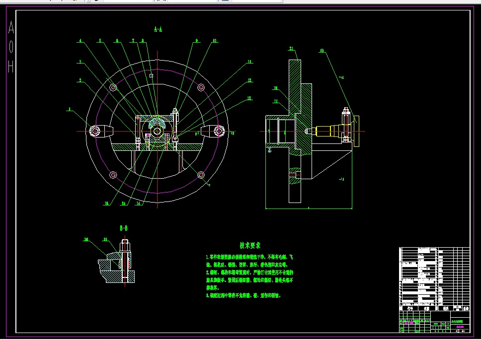The image size is (481, 340).
Task: Select part balloon number 1
Action: coord(70,109)
